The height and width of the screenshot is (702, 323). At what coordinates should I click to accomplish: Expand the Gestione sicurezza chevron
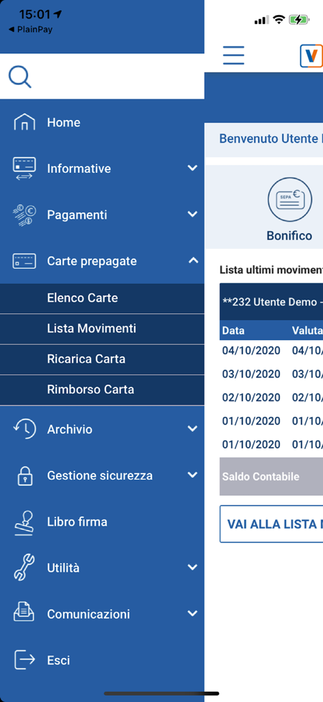tap(192, 474)
